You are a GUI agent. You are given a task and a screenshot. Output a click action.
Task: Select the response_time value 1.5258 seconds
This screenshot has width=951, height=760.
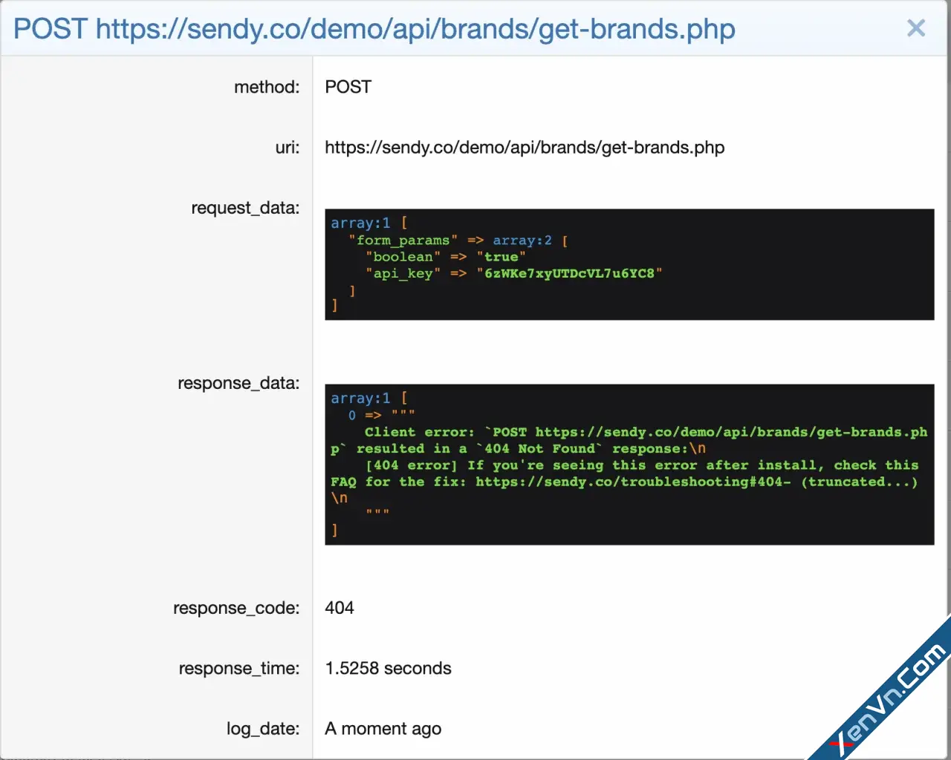tap(388, 668)
